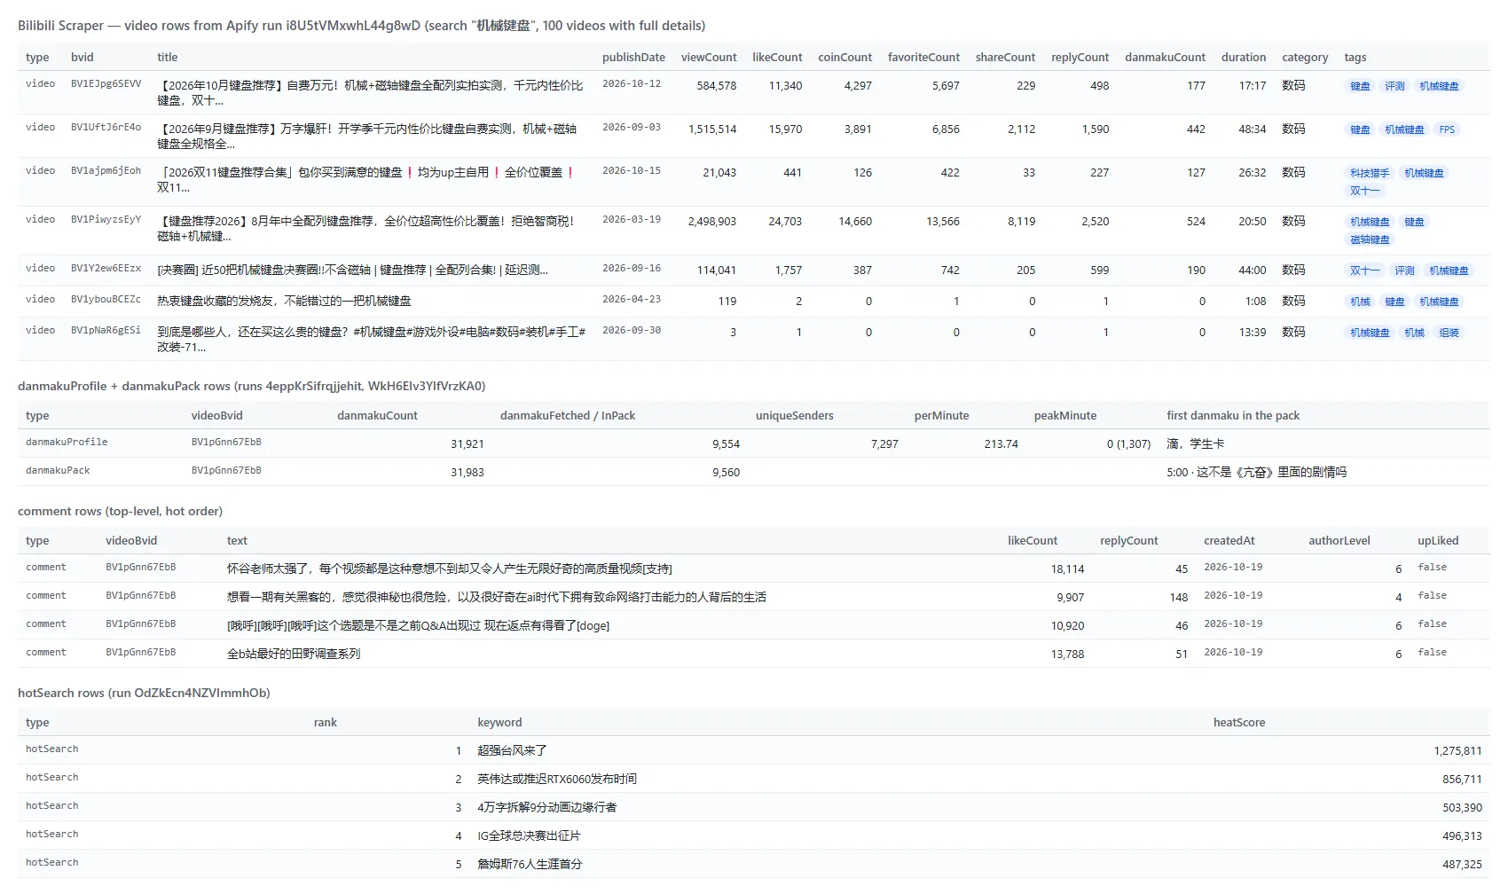Select bvid cell BV1ybouBCEZc
Viewport: 1508px width, 894px height.
tap(106, 299)
